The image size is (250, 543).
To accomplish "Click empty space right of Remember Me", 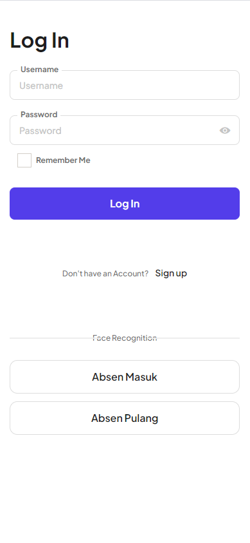I will pyautogui.click(x=165, y=160).
